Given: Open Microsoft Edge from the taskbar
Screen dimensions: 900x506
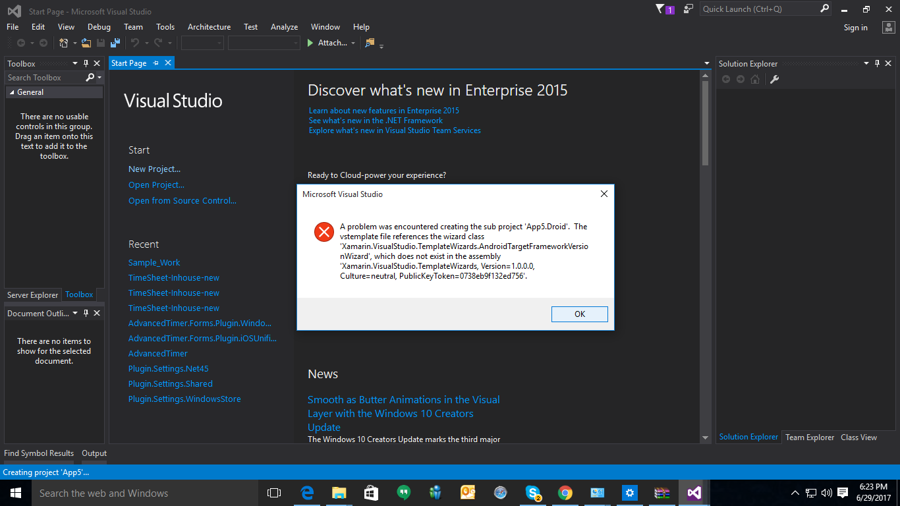Looking at the screenshot, I should point(307,493).
